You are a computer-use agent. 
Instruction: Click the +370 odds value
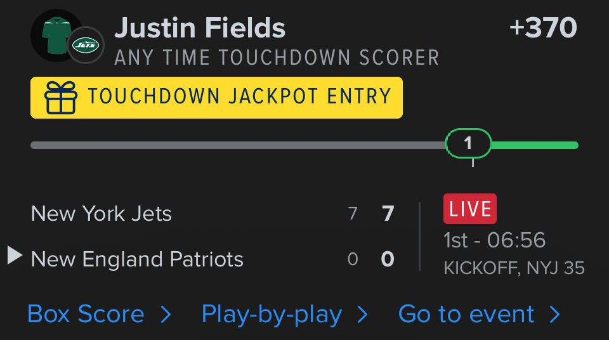543,28
